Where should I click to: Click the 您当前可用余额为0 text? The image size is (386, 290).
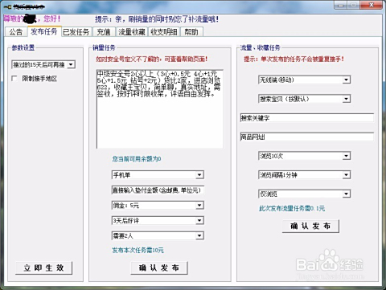(x=137, y=159)
